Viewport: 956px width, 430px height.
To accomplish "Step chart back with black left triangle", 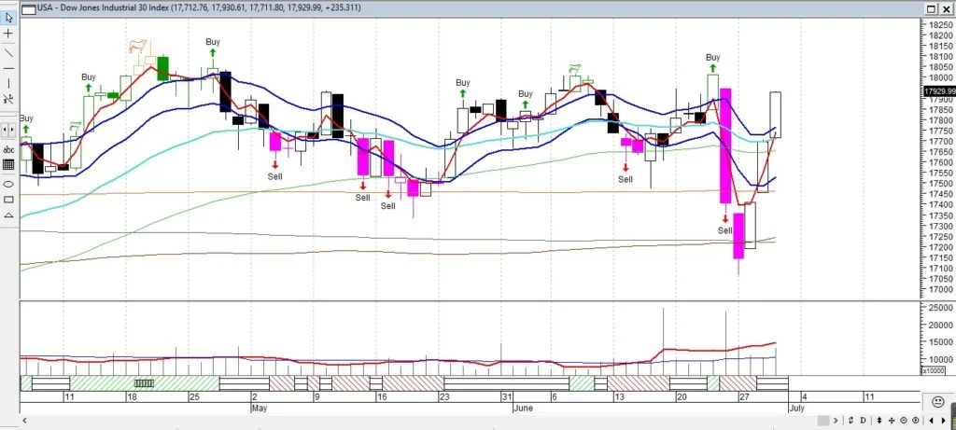I will click(x=932, y=421).
